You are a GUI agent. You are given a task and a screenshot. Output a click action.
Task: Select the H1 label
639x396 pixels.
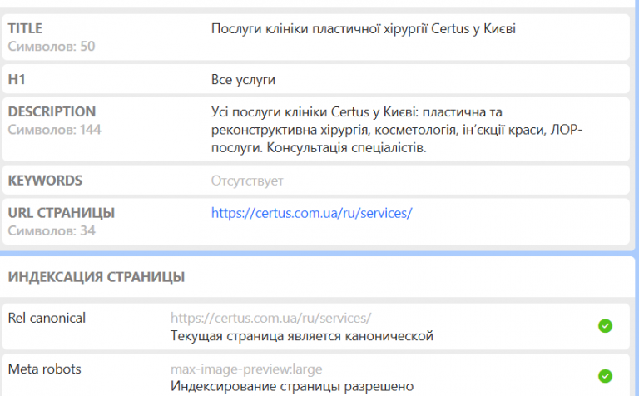click(x=17, y=79)
